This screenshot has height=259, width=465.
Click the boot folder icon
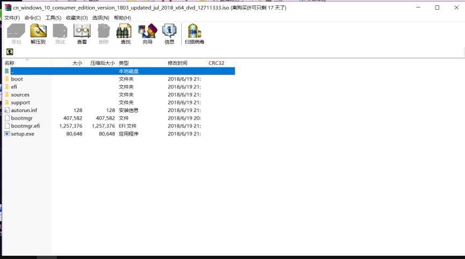pyautogui.click(x=7, y=79)
